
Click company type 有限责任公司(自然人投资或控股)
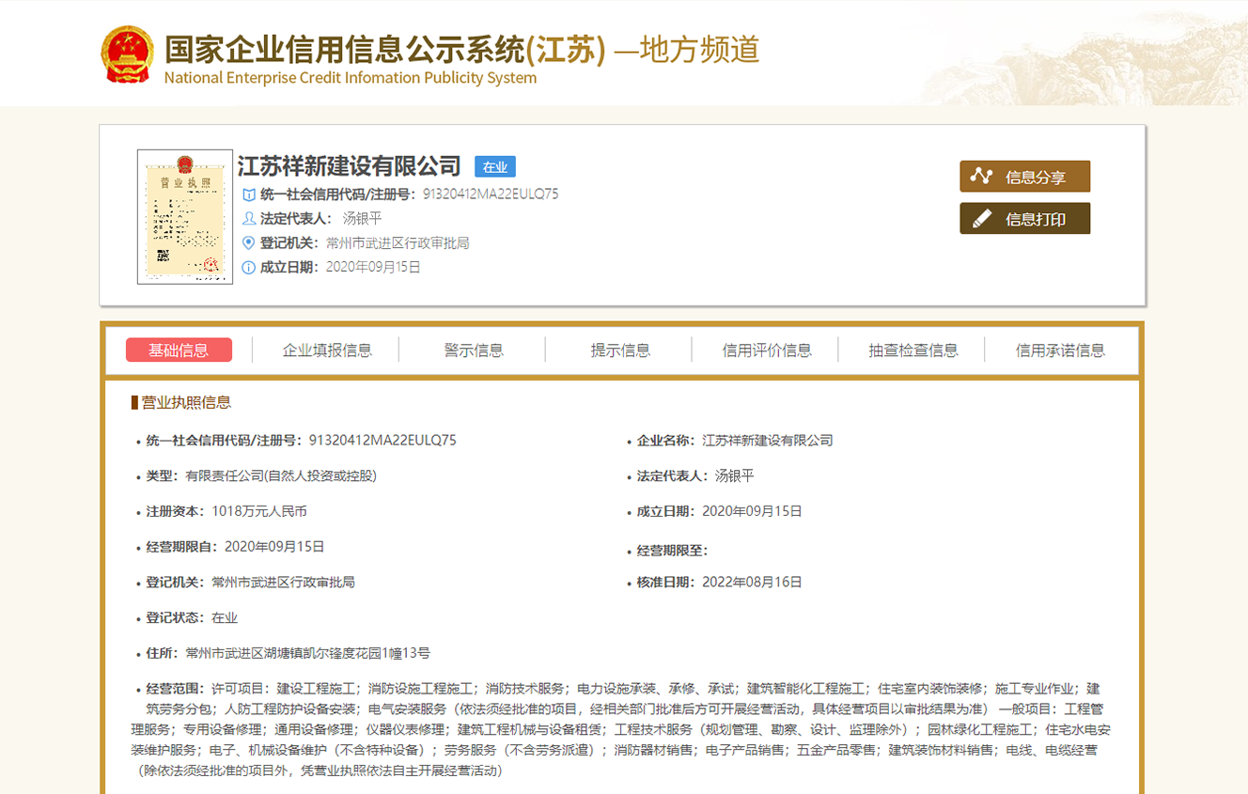[x=281, y=475]
